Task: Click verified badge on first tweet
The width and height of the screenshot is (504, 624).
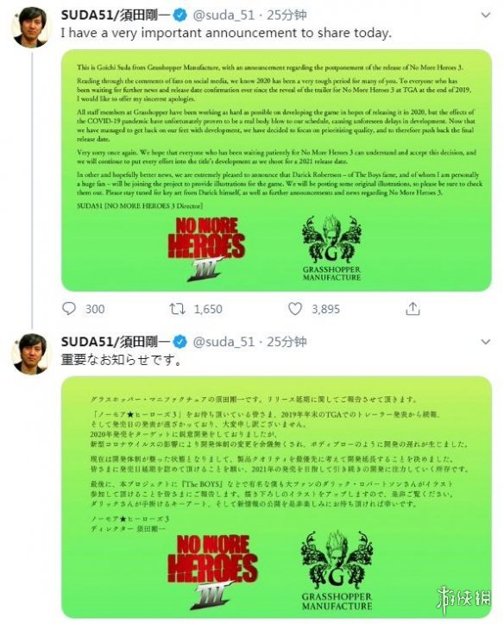Action: 180,16
